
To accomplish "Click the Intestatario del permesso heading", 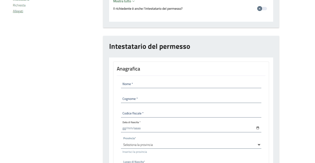I will [149, 46].
